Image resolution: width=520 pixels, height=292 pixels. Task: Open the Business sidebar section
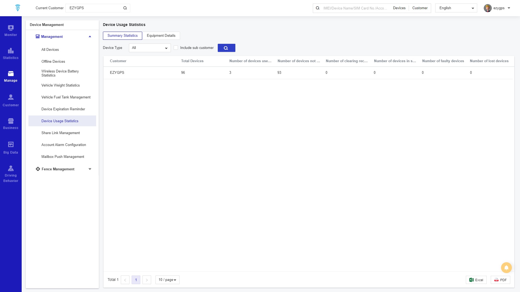pos(11,124)
